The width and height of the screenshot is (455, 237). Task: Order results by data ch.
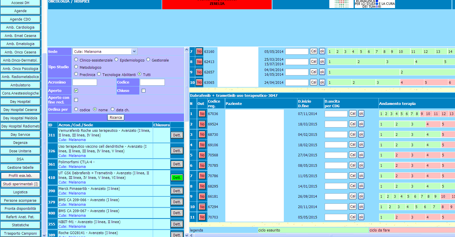pyautogui.click(x=113, y=109)
